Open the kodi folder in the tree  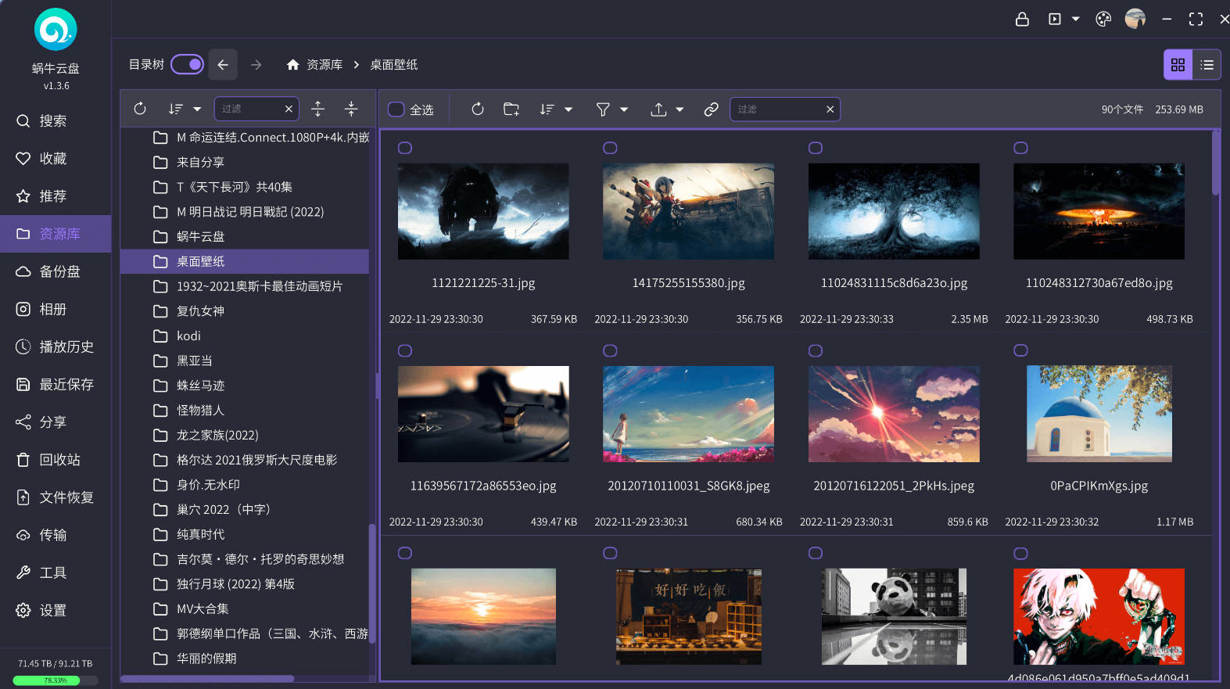245,336
